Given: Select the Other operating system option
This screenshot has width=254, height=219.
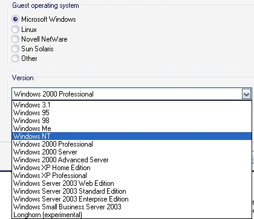Looking at the screenshot, I should click(x=15, y=59).
